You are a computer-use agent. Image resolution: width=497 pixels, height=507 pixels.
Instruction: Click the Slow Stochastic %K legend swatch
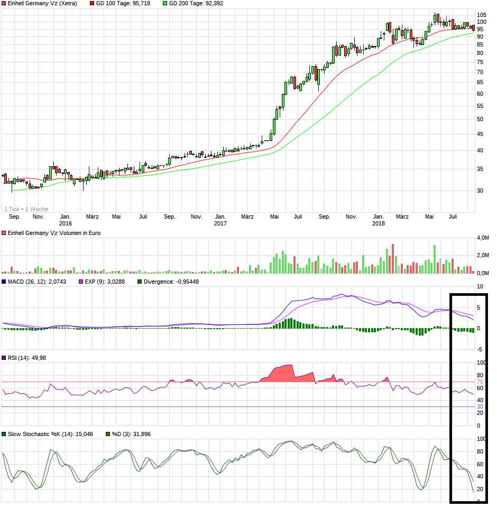(x=4, y=434)
